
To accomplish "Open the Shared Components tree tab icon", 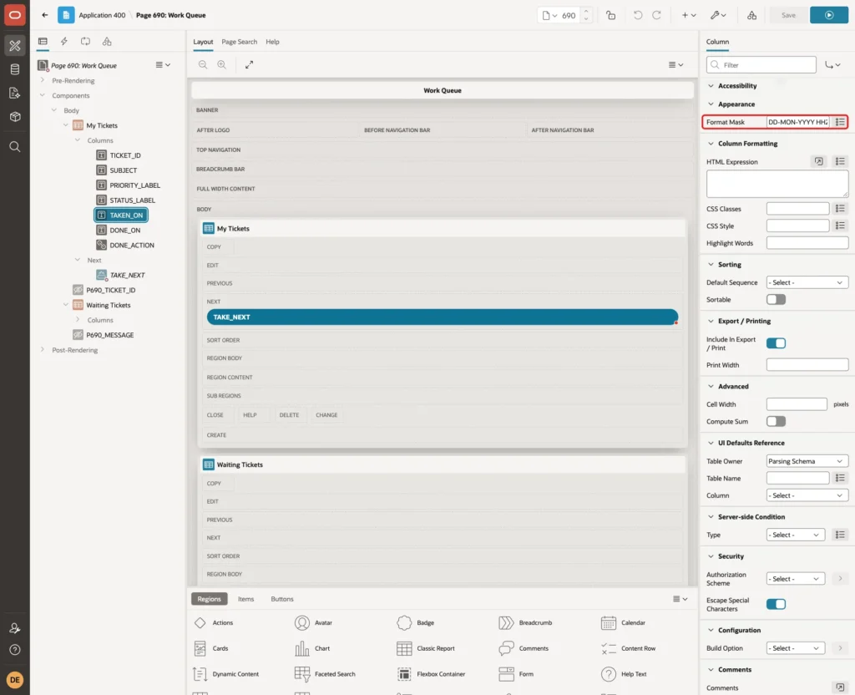I will click(107, 42).
